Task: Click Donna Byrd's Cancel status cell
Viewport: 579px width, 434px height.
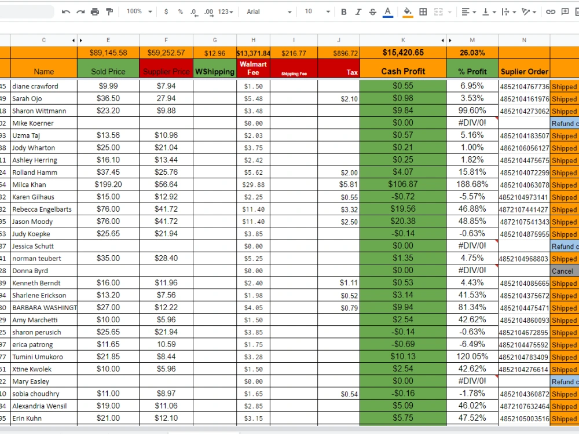Action: click(565, 271)
